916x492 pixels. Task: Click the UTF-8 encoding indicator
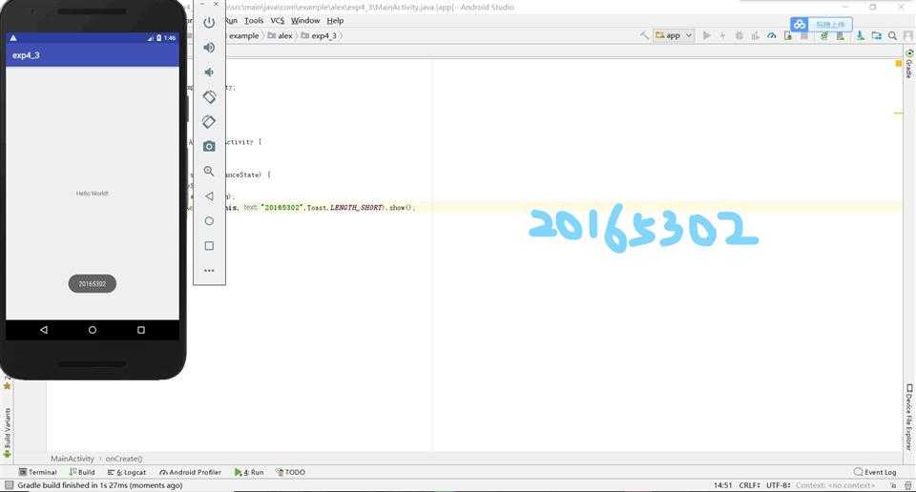779,485
